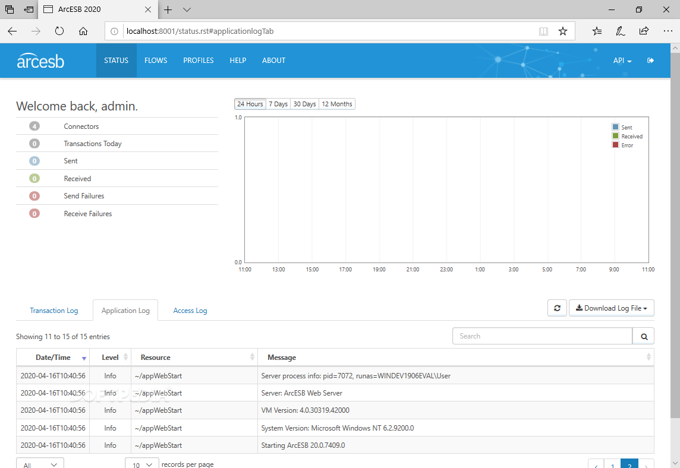Image resolution: width=680 pixels, height=468 pixels.
Task: Add page to favorites star
Action: (563, 31)
